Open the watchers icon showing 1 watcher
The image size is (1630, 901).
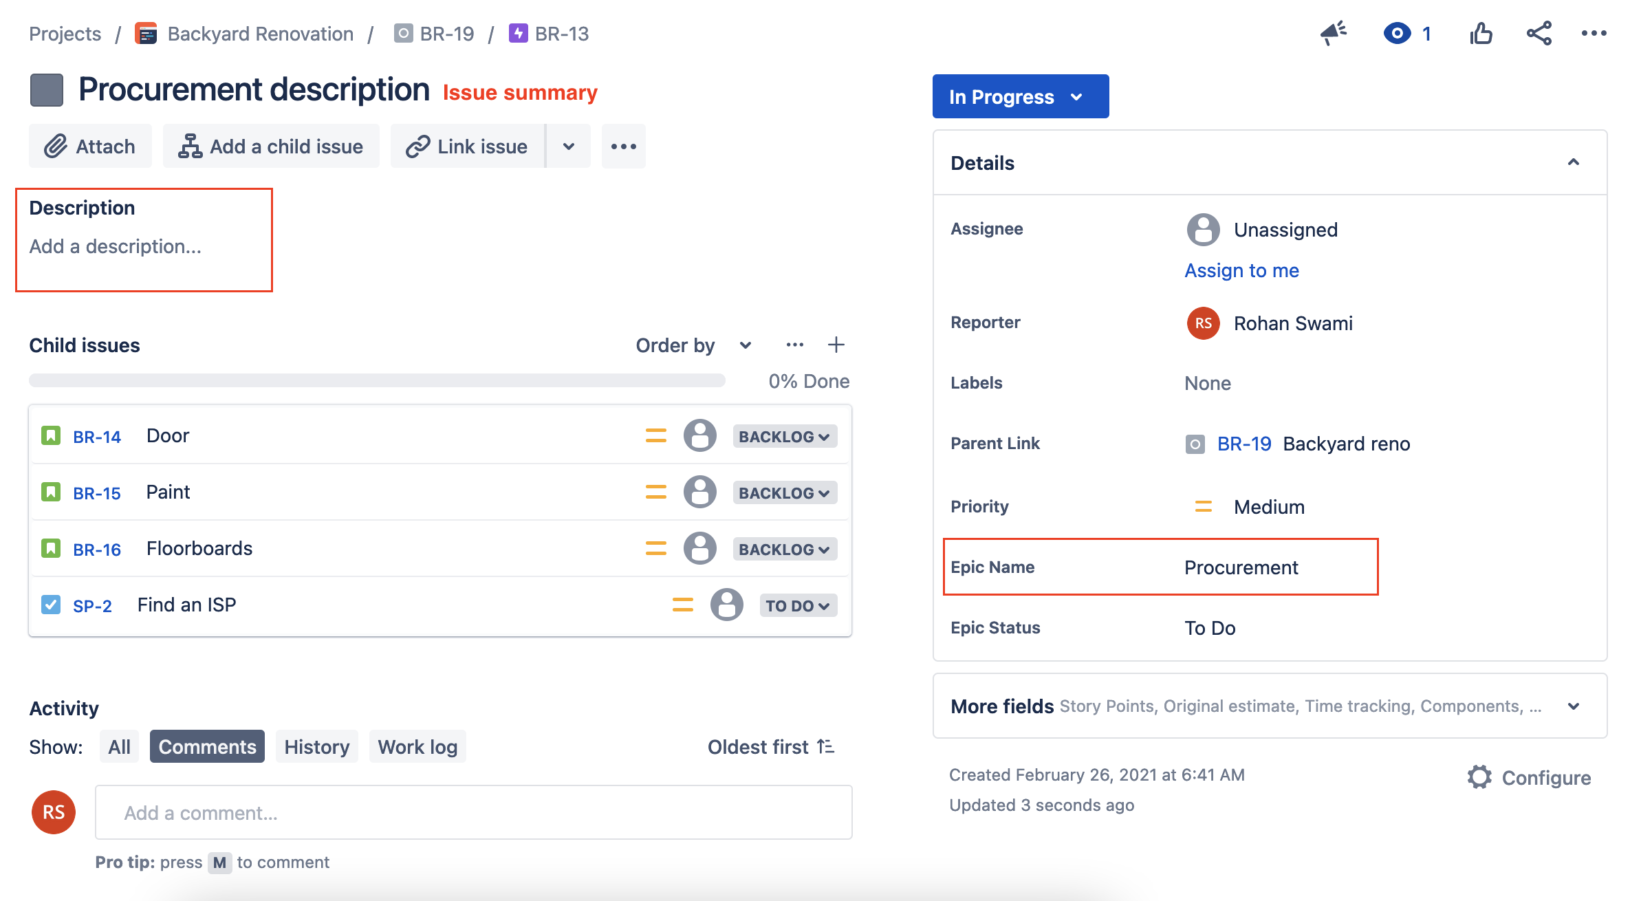[1397, 33]
